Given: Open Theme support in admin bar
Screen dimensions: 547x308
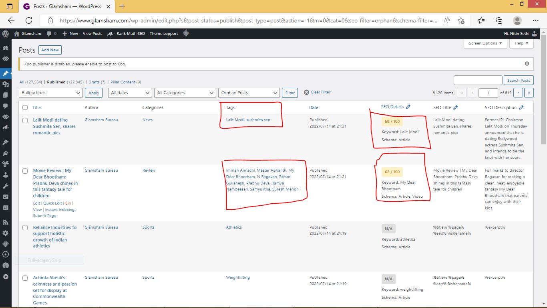Looking at the screenshot, I should [164, 34].
